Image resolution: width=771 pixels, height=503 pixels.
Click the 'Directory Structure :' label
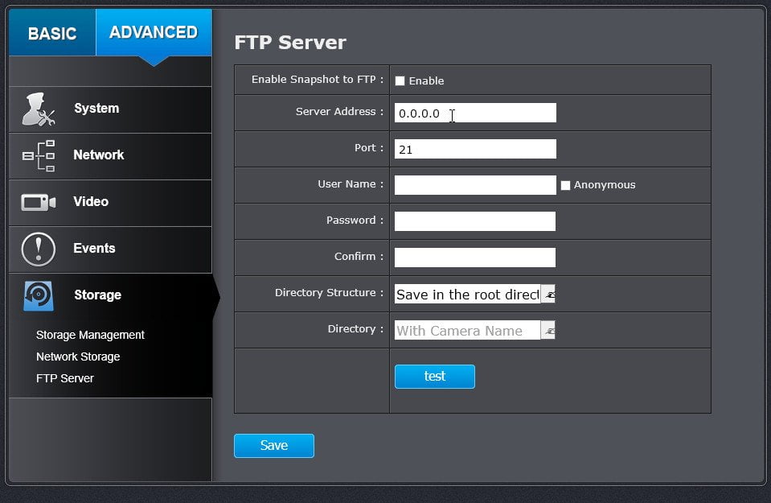pyautogui.click(x=329, y=293)
